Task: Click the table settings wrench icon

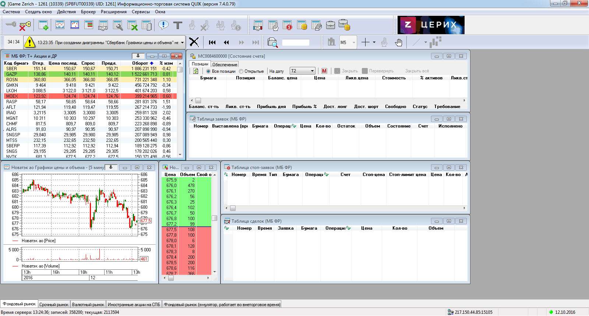Action: tap(118, 25)
